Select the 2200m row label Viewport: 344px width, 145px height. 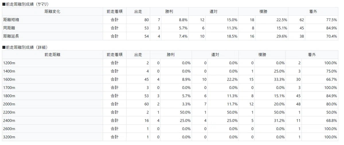[9, 112]
